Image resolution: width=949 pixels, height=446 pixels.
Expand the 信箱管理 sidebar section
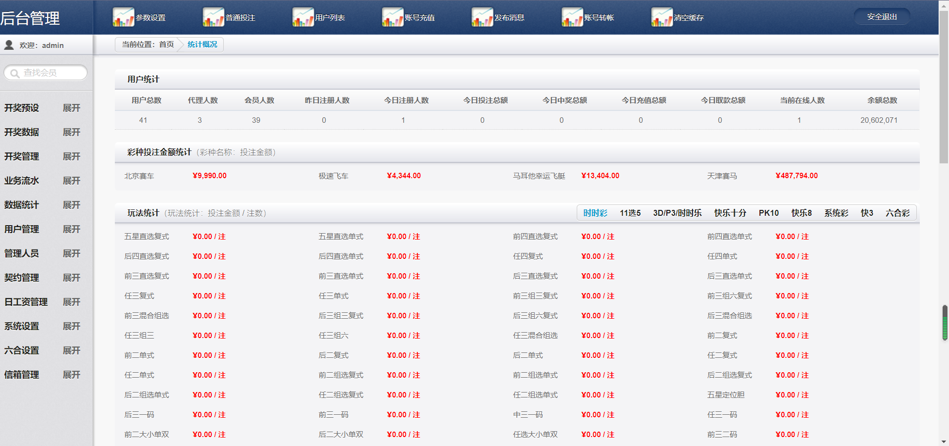click(x=71, y=375)
